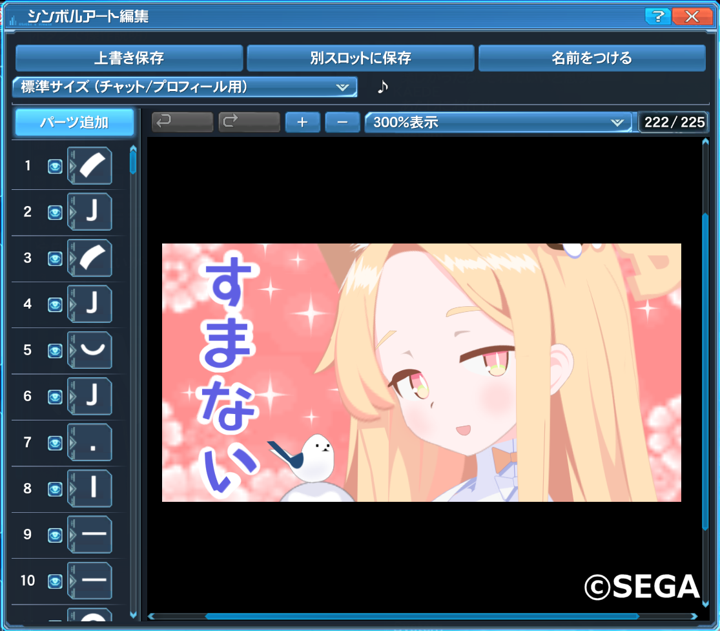Viewport: 720px width, 631px height.
Task: Toggle layer 6 visibility eye
Action: 55,397
